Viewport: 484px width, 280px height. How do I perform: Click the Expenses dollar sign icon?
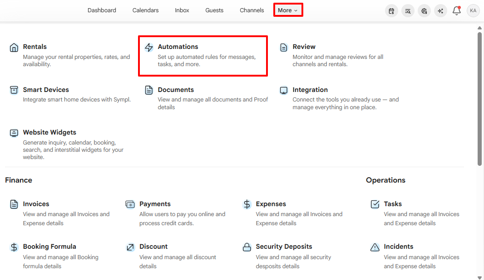247,204
